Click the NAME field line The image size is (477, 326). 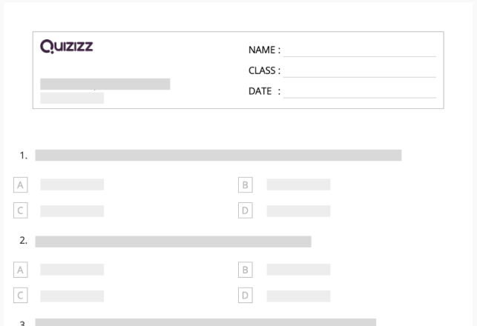click(360, 52)
